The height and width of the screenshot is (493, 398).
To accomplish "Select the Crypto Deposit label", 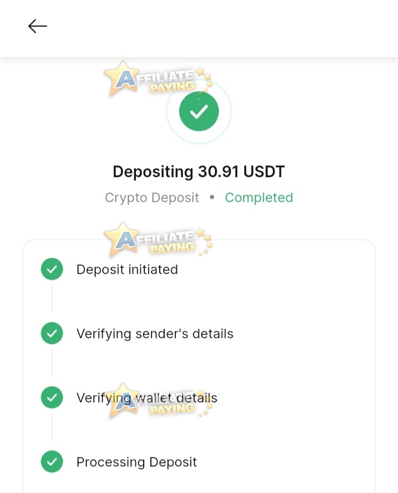I will 151,198.
